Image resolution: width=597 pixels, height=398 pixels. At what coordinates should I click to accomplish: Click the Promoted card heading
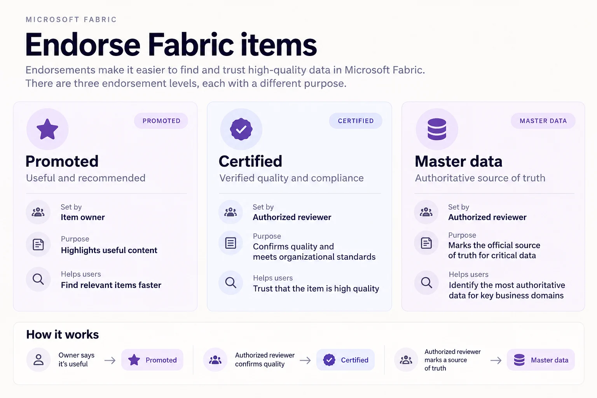[x=62, y=161]
